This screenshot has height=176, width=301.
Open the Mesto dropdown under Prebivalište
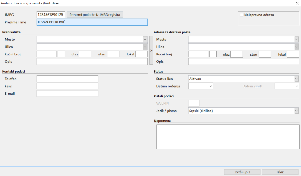point(145,40)
